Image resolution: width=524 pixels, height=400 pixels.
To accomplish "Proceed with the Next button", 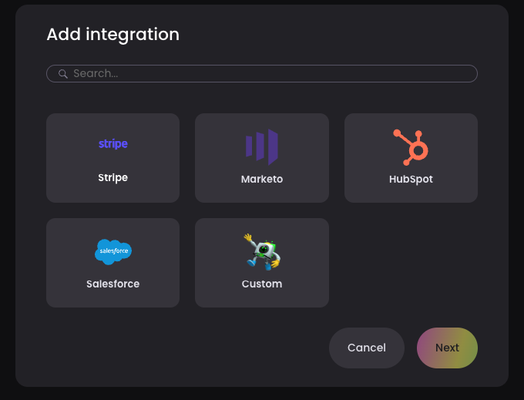I will (x=447, y=348).
